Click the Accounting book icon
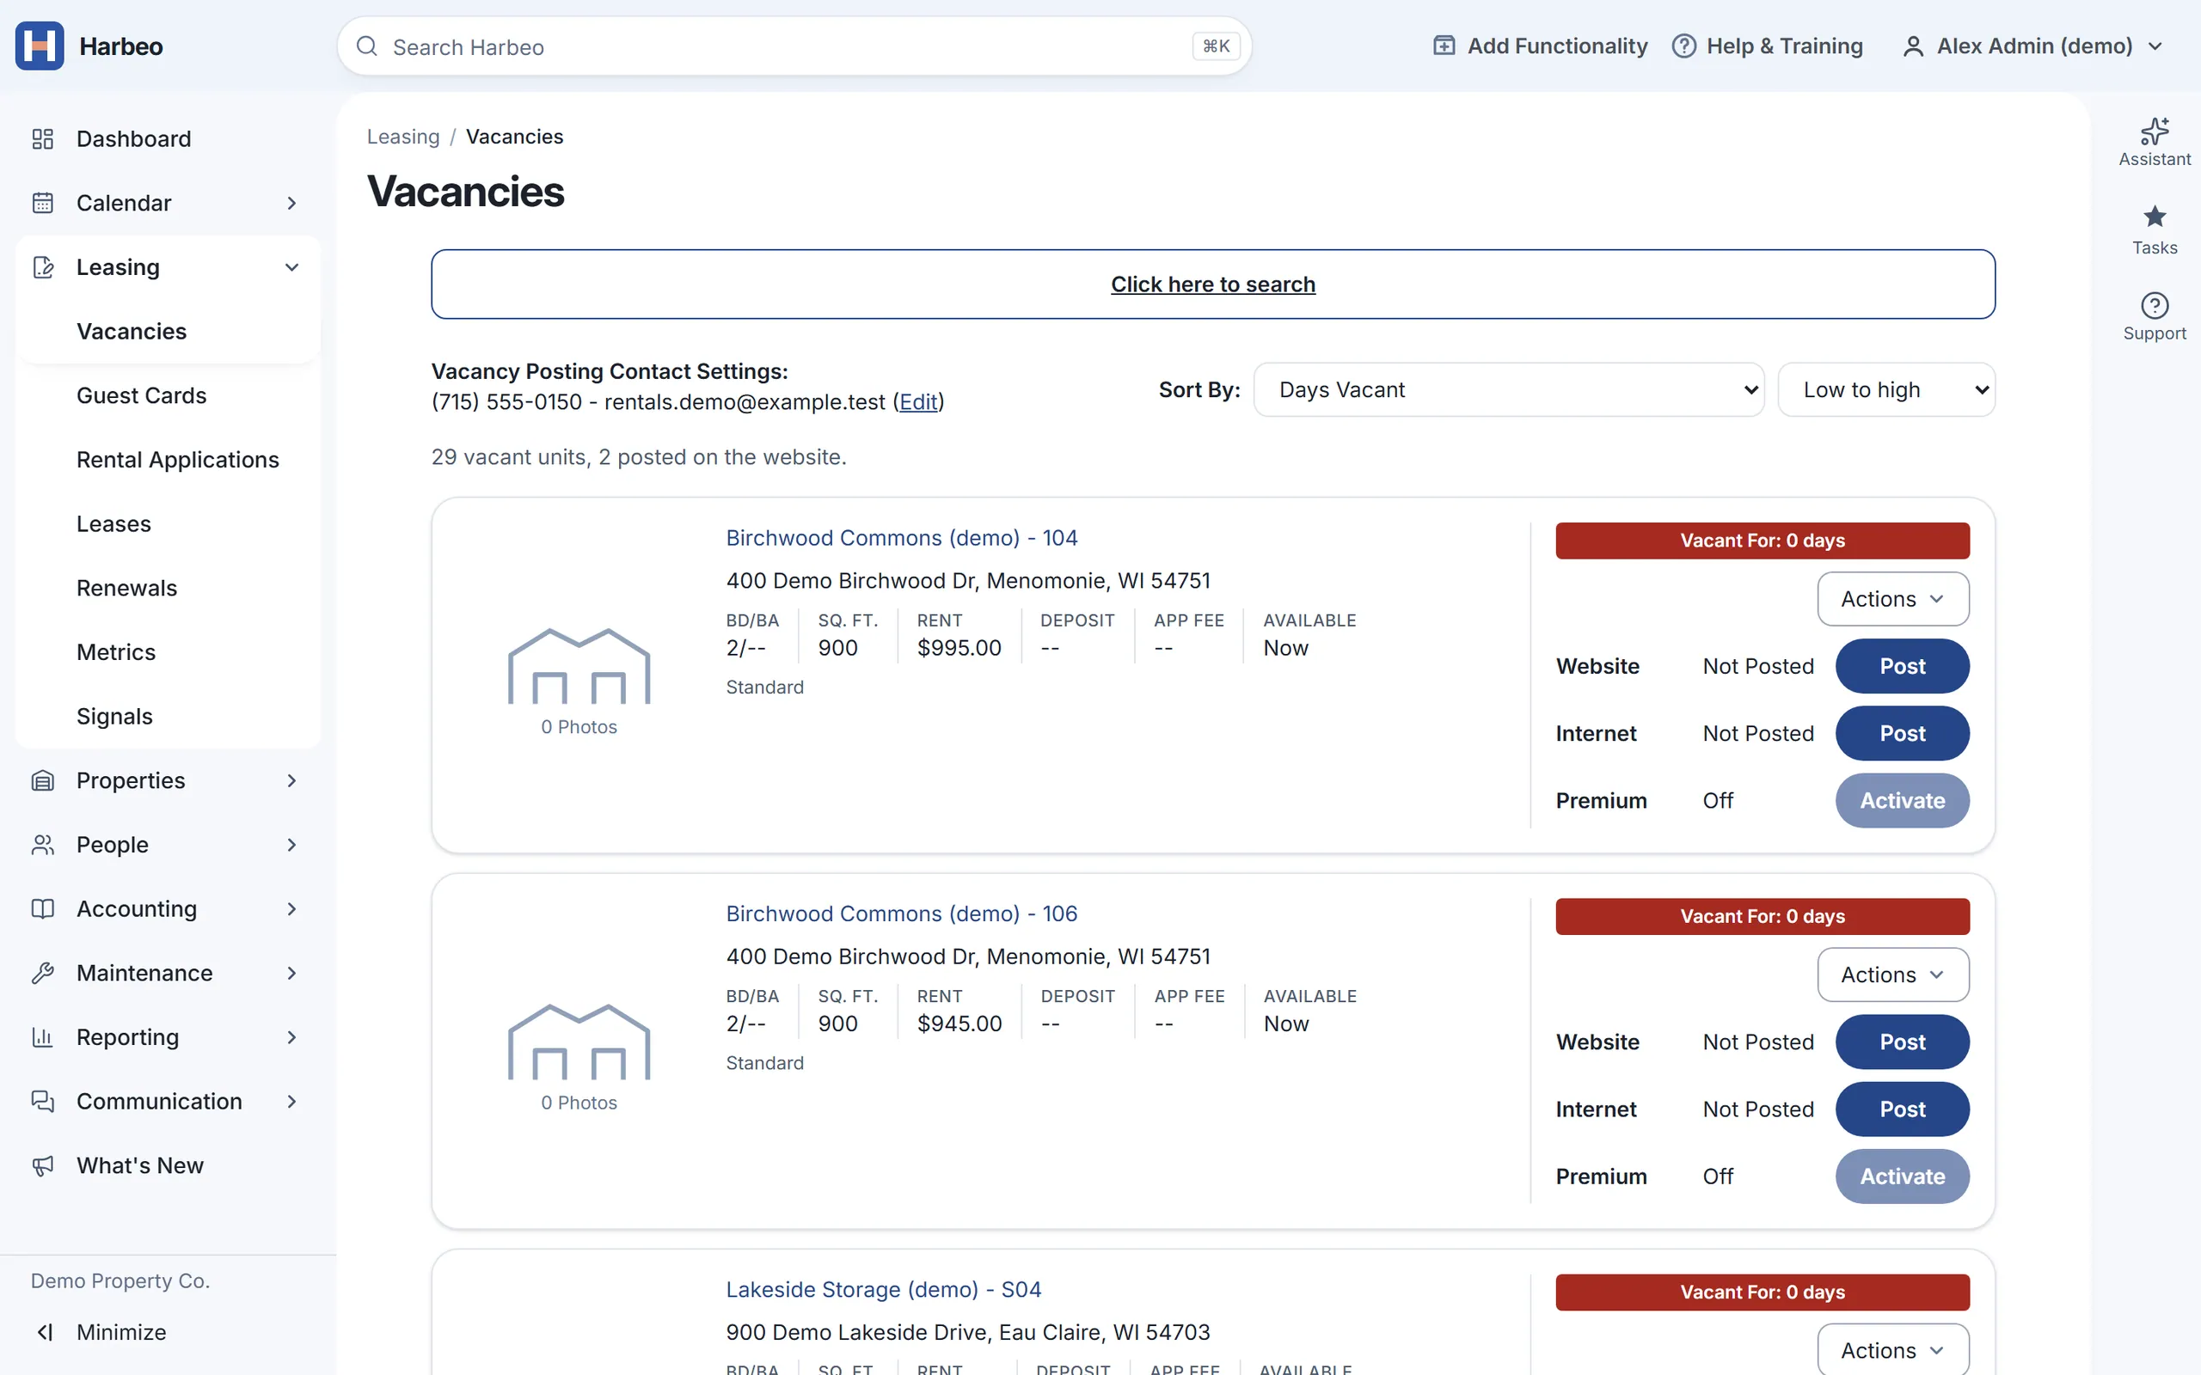Image resolution: width=2201 pixels, height=1375 pixels. tap(43, 908)
